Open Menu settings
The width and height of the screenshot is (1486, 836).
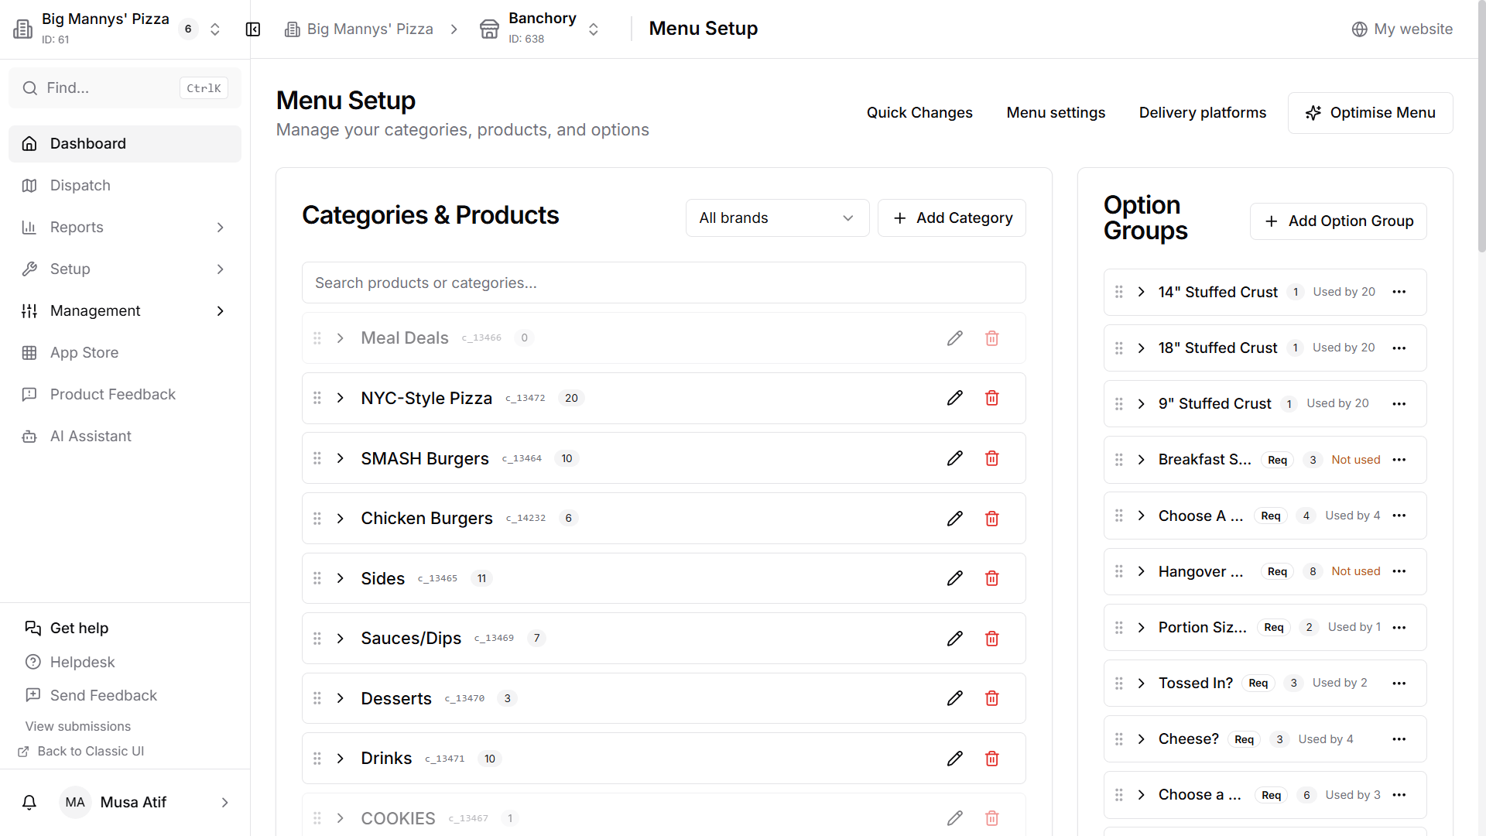coord(1056,113)
